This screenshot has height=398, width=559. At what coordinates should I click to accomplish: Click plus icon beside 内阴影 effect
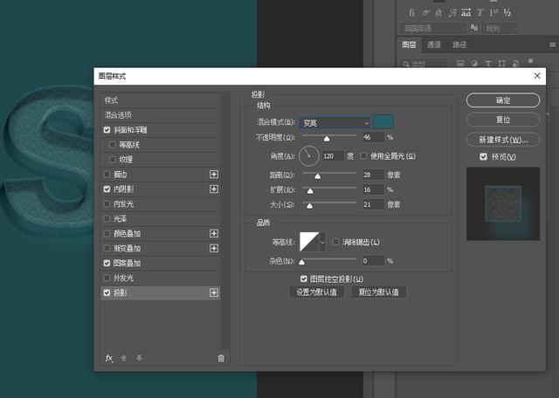(x=214, y=189)
